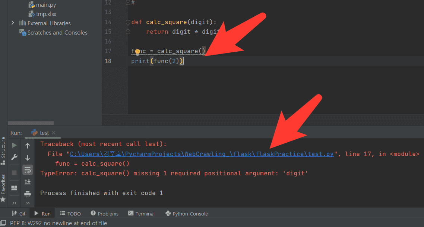The height and width of the screenshot is (227, 424).
Task: Click the Restore Layout icon
Action: click(14, 188)
